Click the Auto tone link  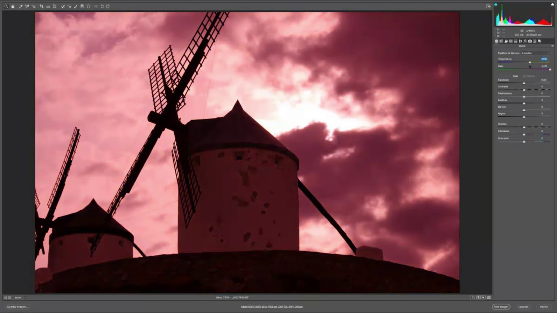pyautogui.click(x=515, y=76)
